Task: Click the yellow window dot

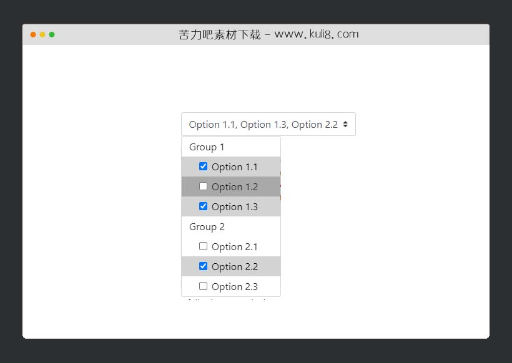Action: (42, 34)
